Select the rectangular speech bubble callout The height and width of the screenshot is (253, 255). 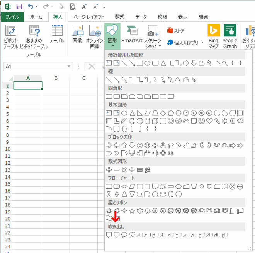tap(109, 235)
